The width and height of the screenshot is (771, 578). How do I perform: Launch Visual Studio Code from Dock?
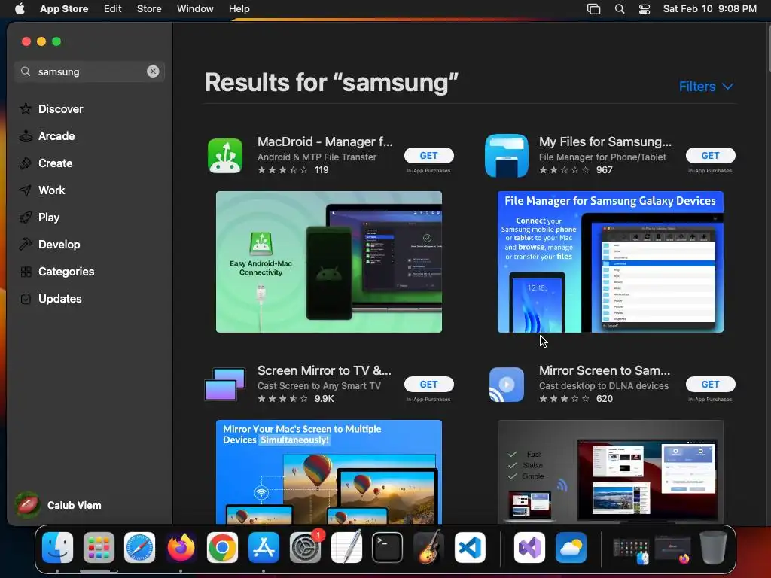click(470, 548)
